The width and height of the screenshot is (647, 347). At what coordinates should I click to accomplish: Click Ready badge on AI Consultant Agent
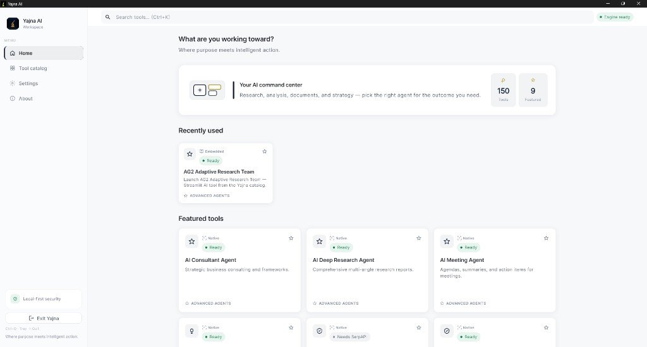click(214, 248)
